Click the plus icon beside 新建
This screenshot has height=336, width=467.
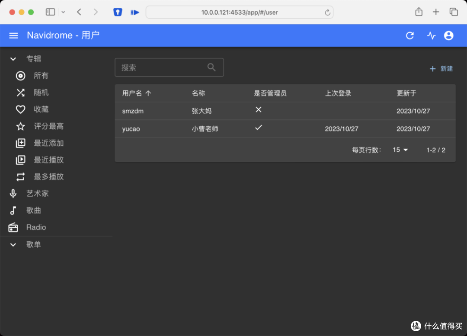(x=432, y=69)
